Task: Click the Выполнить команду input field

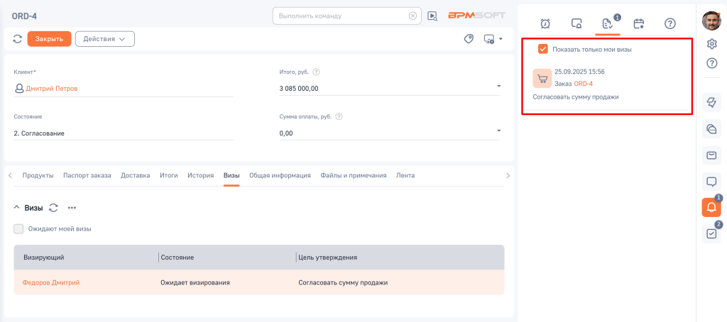Action: point(341,16)
